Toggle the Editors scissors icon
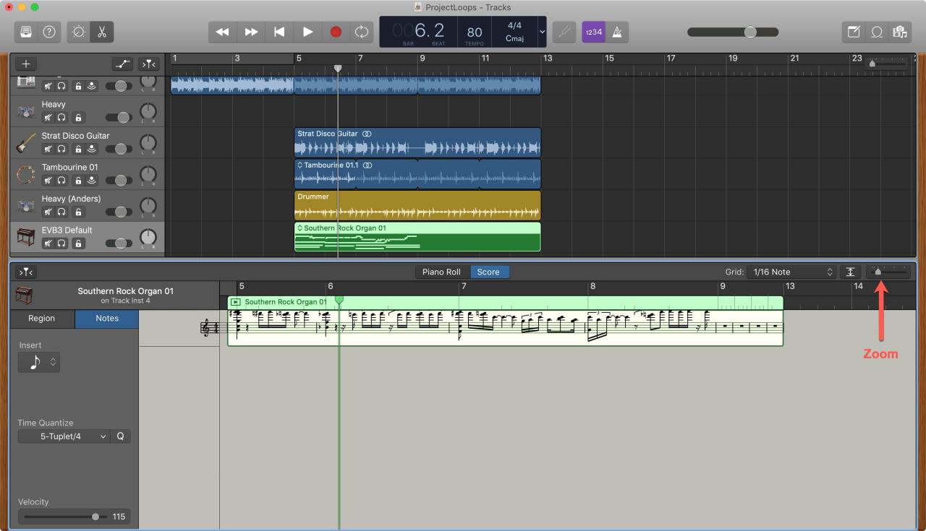 (x=101, y=32)
